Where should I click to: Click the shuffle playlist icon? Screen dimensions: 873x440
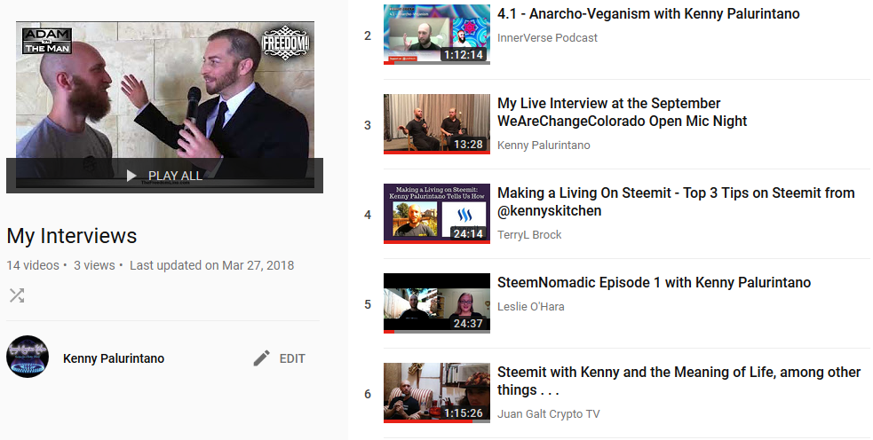[x=17, y=295]
